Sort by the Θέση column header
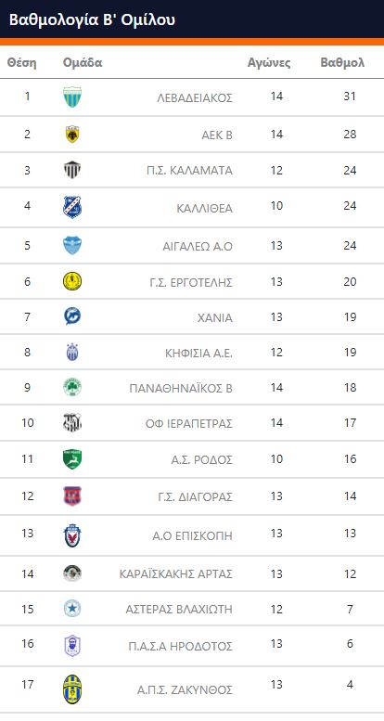Image resolution: width=384 pixels, height=721 pixels. pyautogui.click(x=21, y=62)
